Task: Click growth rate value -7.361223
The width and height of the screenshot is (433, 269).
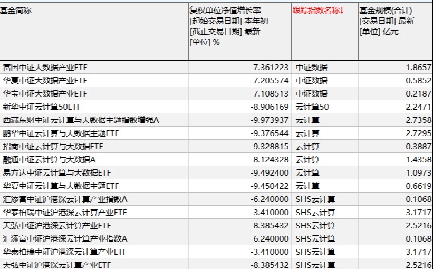Action: click(x=270, y=68)
